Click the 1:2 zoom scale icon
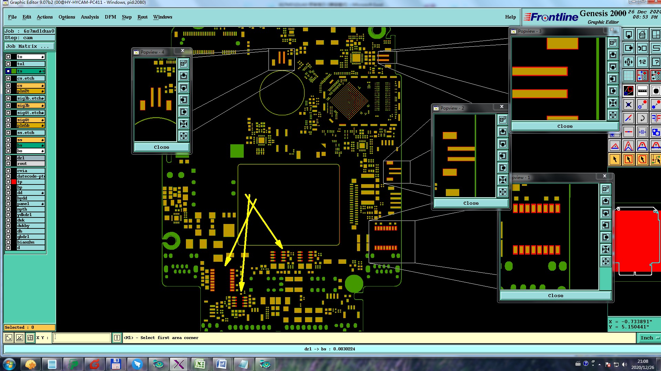661x371 pixels. coord(642,62)
